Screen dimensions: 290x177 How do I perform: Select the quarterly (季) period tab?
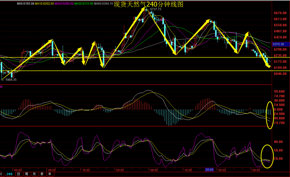42,174
